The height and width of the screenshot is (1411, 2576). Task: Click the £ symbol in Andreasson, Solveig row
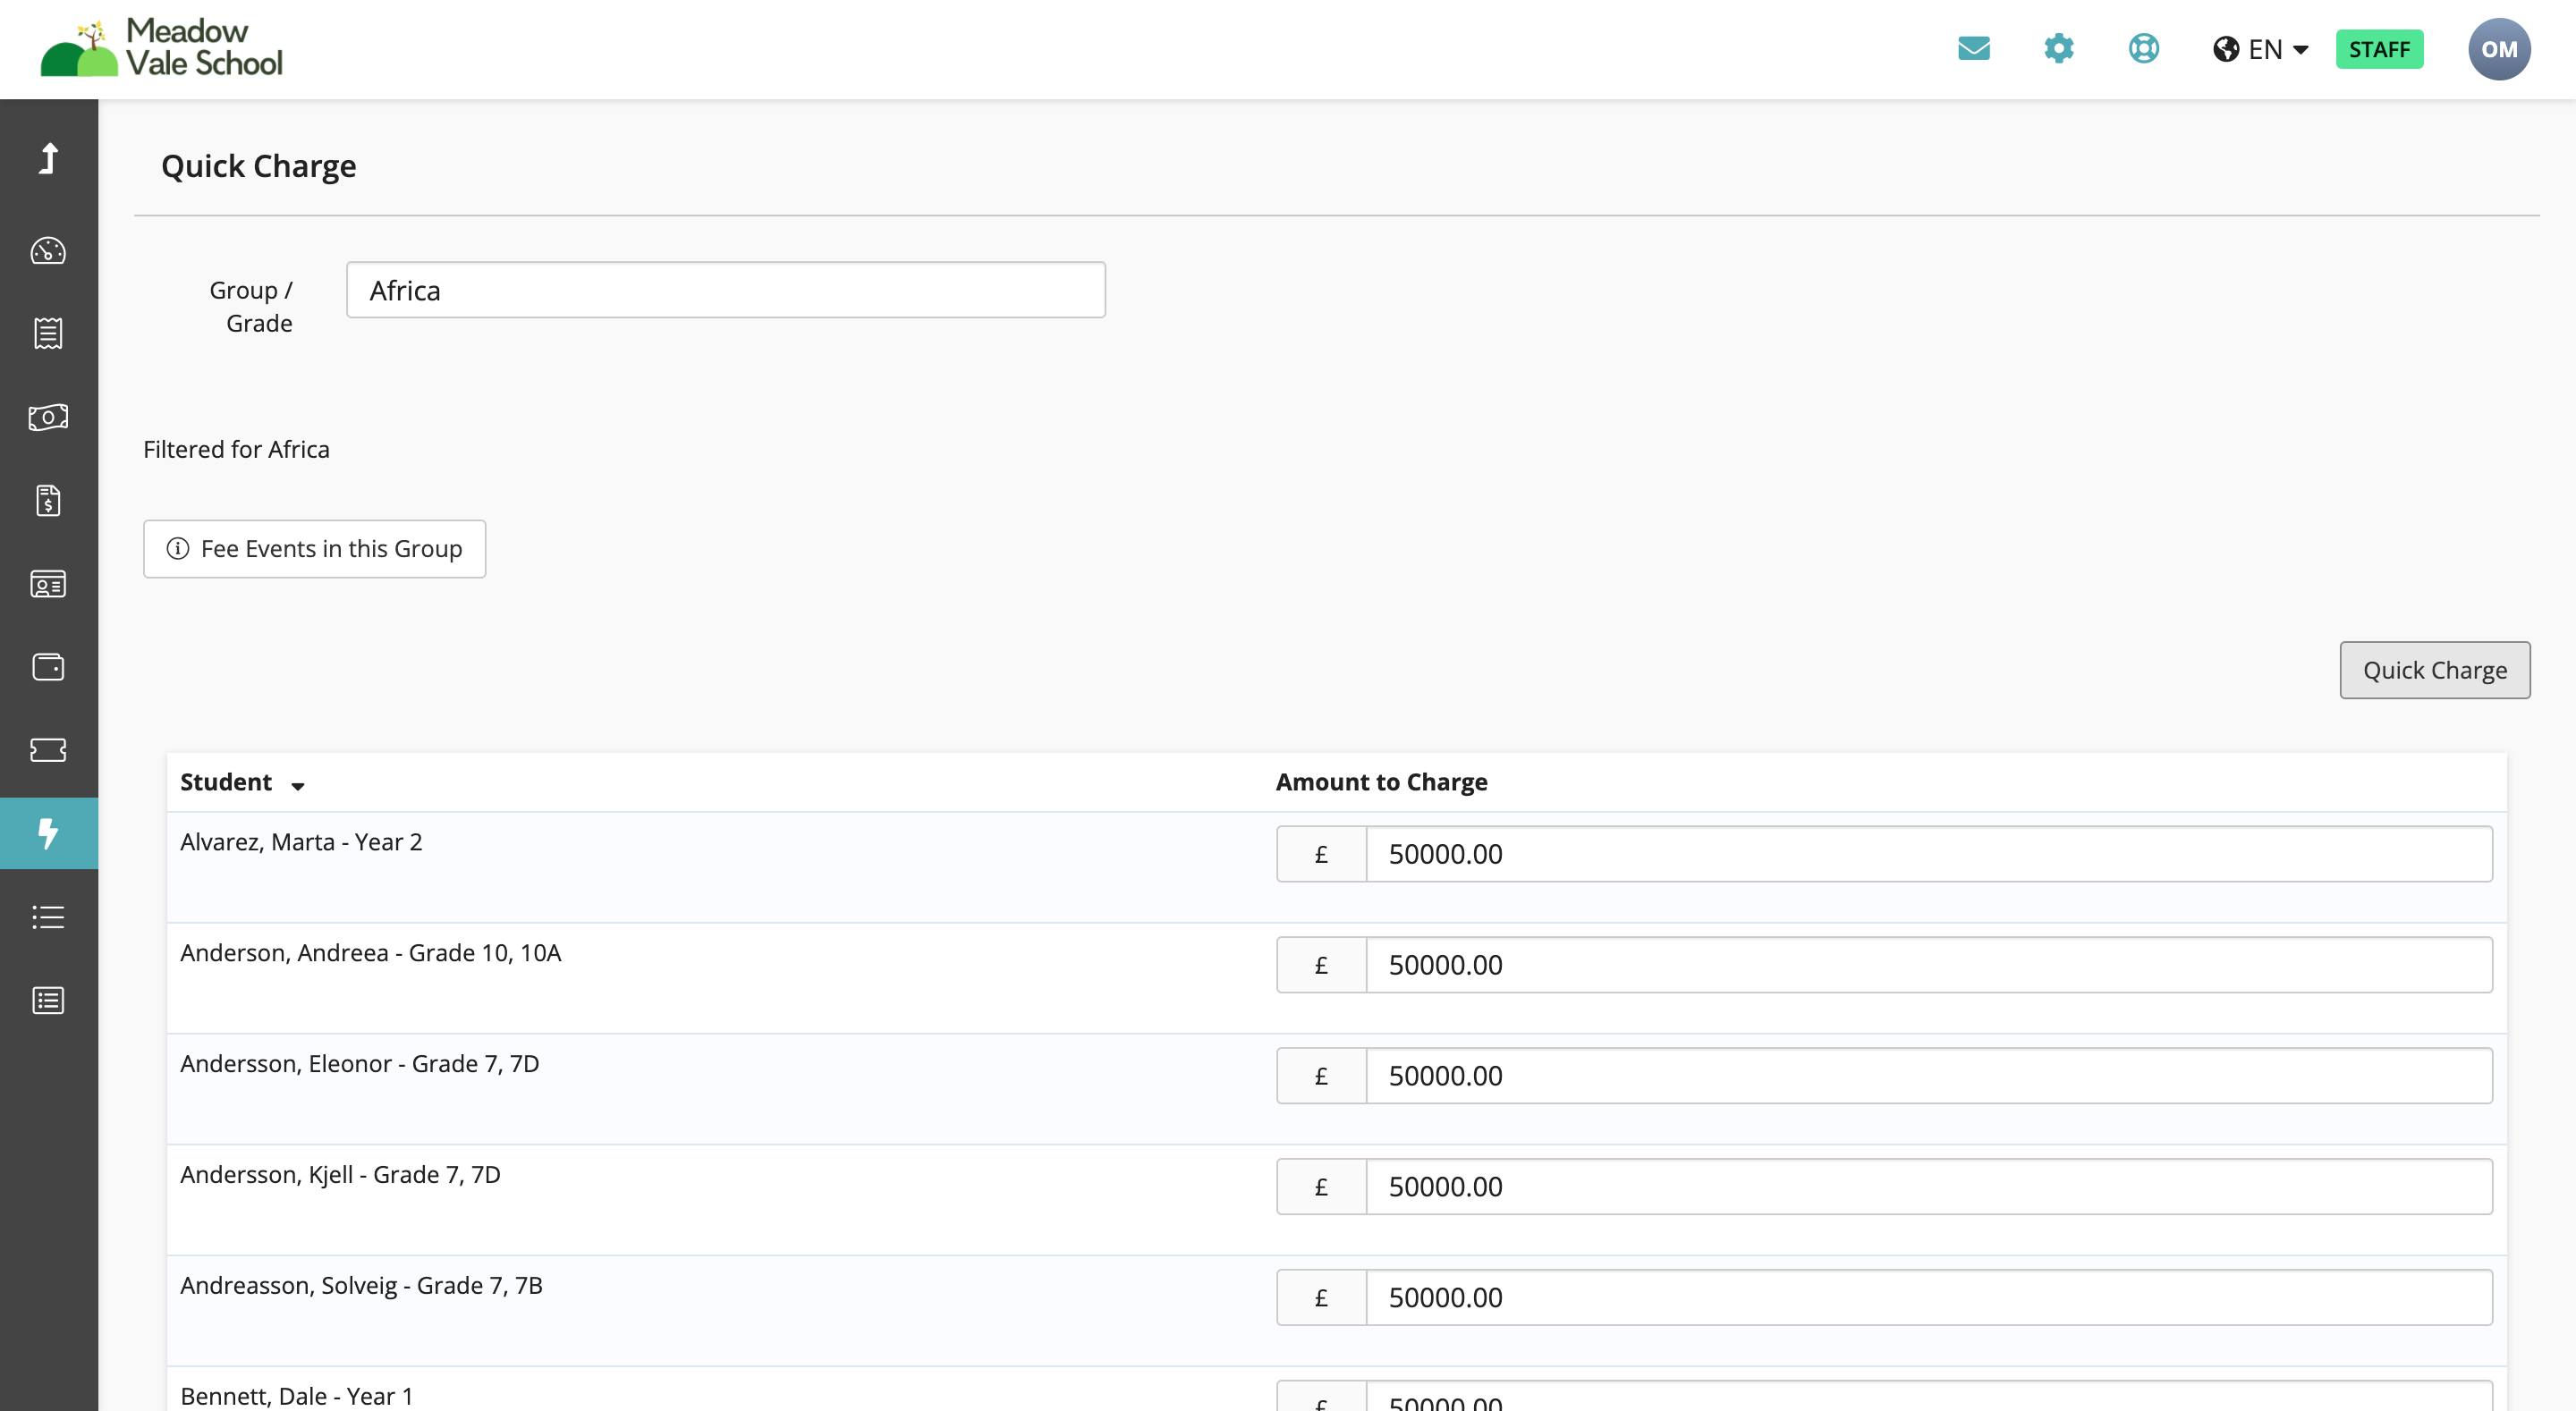(1320, 1297)
